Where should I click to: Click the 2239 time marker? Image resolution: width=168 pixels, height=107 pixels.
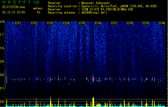146,23
